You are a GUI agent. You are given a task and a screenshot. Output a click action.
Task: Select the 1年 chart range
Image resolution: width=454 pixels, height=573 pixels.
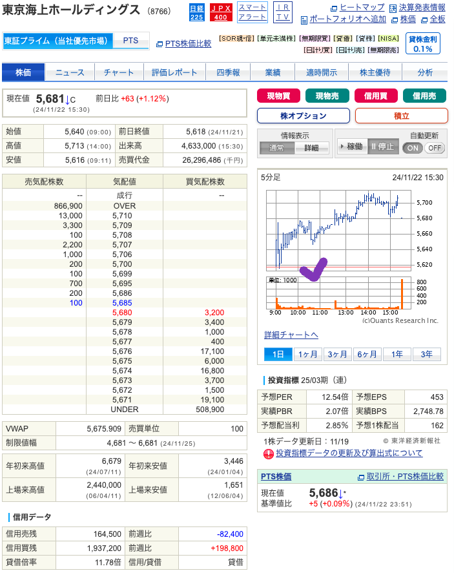[x=397, y=354]
